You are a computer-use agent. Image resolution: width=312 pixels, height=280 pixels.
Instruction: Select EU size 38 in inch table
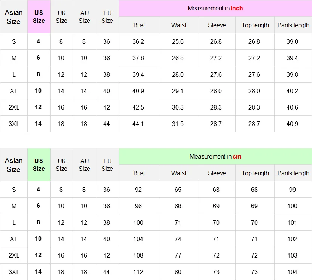click(x=107, y=74)
